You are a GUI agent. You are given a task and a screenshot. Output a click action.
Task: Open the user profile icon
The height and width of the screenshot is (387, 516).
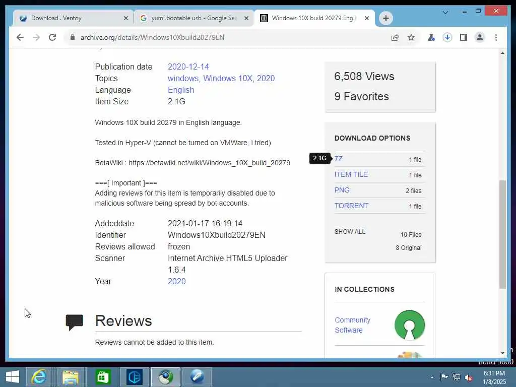point(480,37)
